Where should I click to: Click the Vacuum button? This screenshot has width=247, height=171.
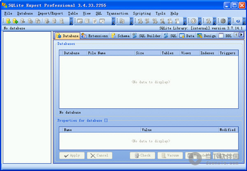point(170,155)
